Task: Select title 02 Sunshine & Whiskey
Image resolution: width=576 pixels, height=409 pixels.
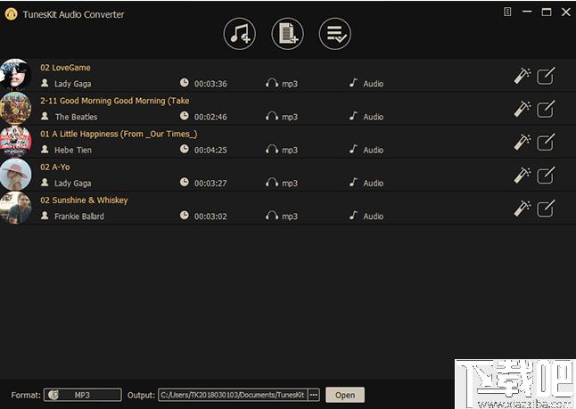Action: (84, 200)
